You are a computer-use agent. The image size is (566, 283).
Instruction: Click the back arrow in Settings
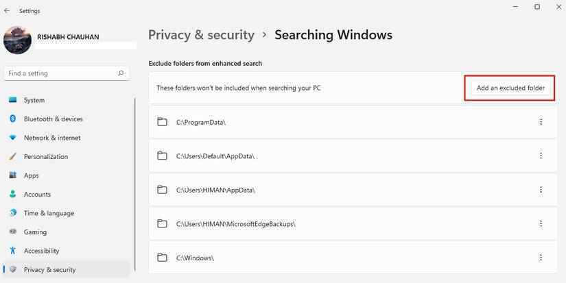coord(7,11)
